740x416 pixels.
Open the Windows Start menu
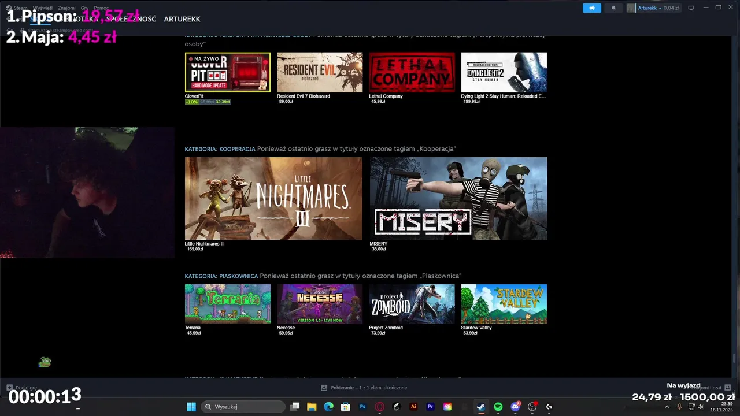(x=191, y=407)
